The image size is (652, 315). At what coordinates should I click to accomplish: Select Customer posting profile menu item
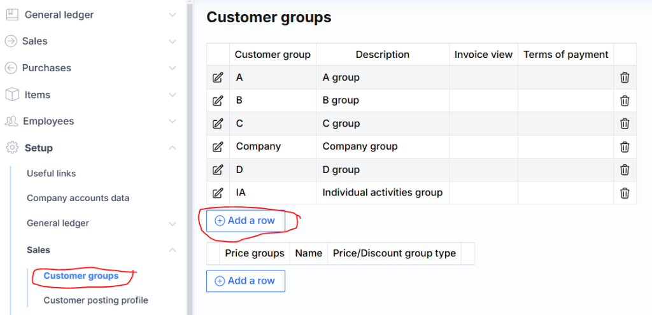pyautogui.click(x=96, y=300)
